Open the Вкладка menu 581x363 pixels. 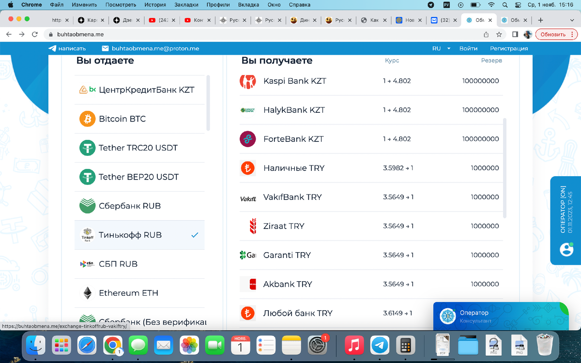tap(249, 5)
